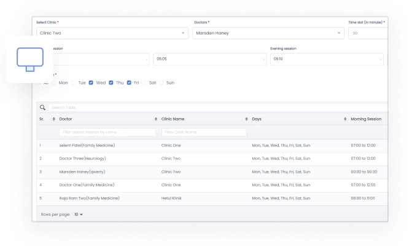Uncheck the Wed day checkbox
Image resolution: width=420 pixels, height=246 pixels.
tap(91, 82)
